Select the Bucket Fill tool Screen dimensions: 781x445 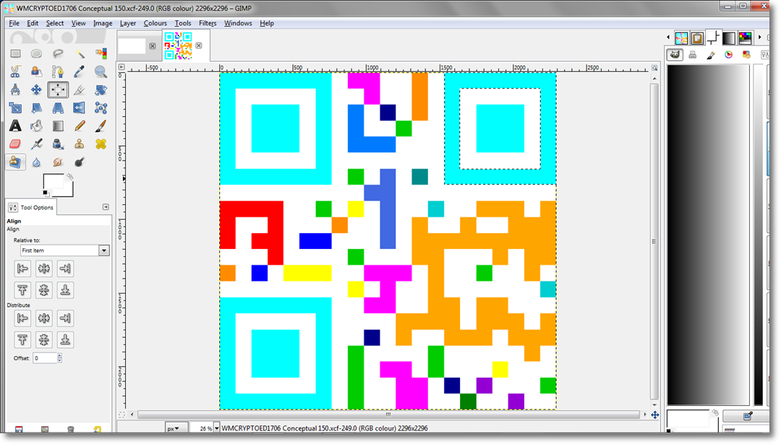36,126
